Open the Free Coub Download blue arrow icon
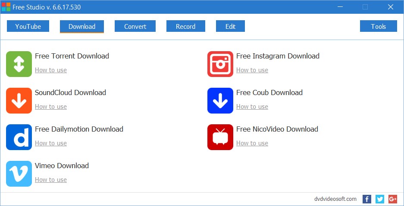The image size is (404, 206). point(220,101)
